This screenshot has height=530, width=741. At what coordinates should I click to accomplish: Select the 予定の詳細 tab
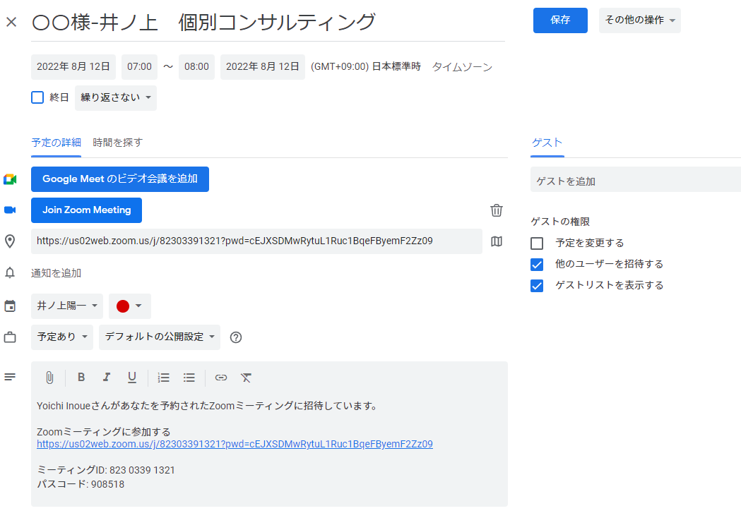56,143
